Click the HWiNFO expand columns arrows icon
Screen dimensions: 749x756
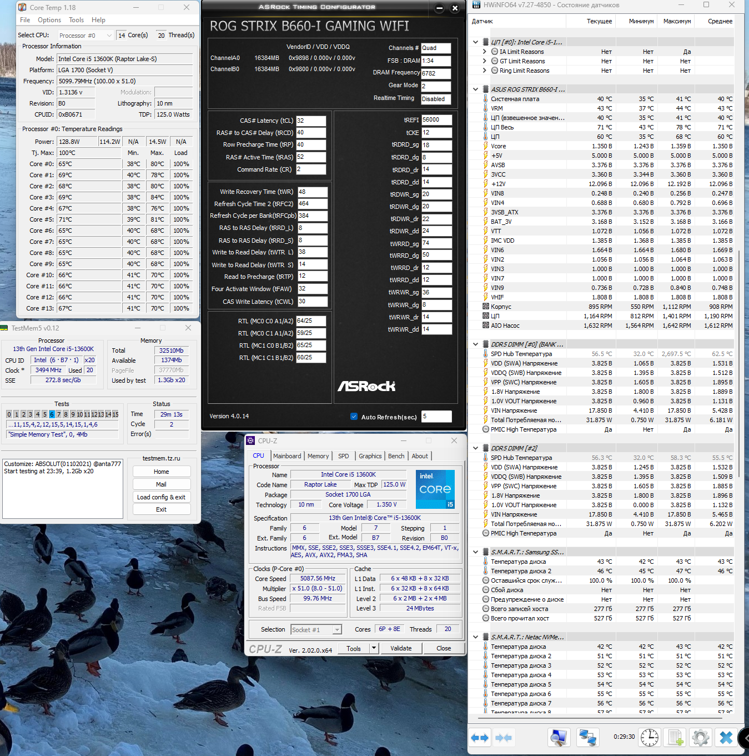coord(480,738)
